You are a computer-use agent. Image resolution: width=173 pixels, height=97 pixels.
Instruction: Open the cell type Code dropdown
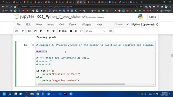(x=95, y=31)
